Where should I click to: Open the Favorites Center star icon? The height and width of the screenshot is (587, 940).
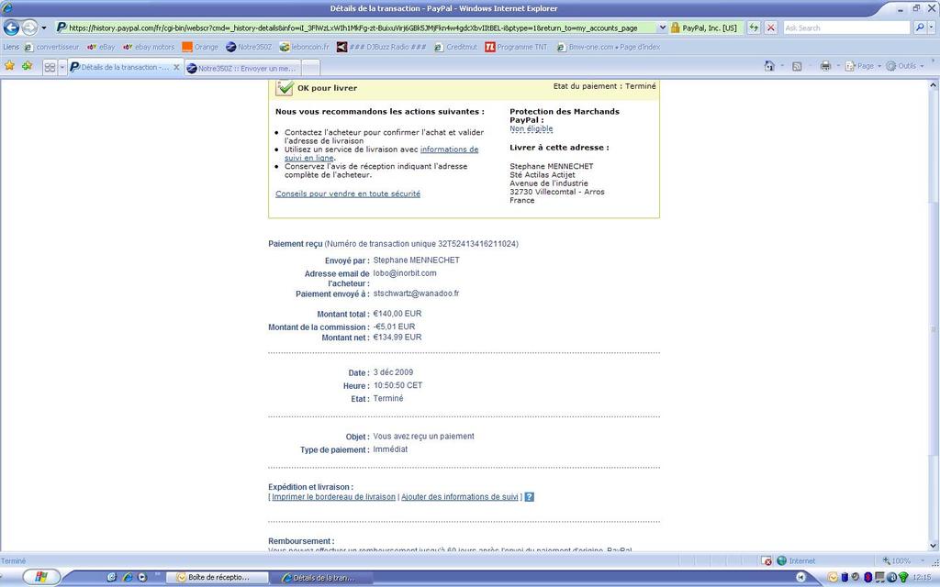tap(10, 66)
